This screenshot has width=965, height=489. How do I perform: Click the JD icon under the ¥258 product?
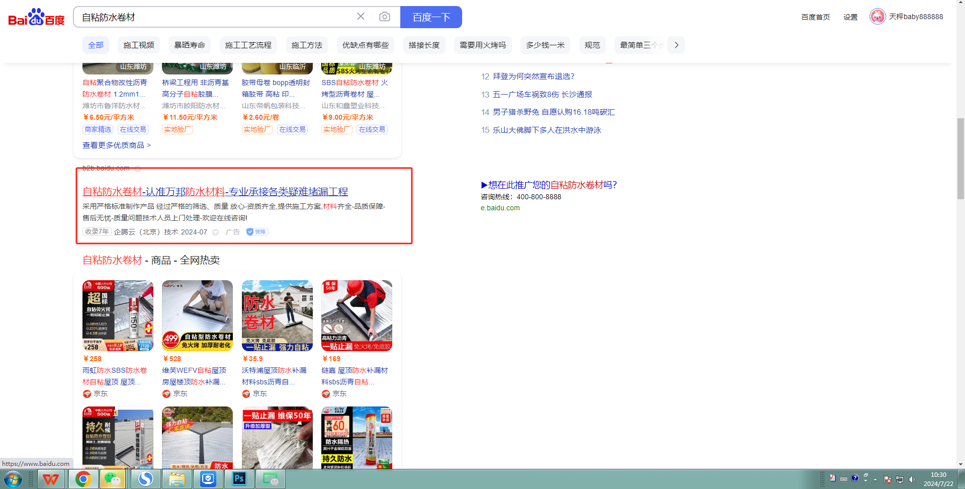pos(87,394)
